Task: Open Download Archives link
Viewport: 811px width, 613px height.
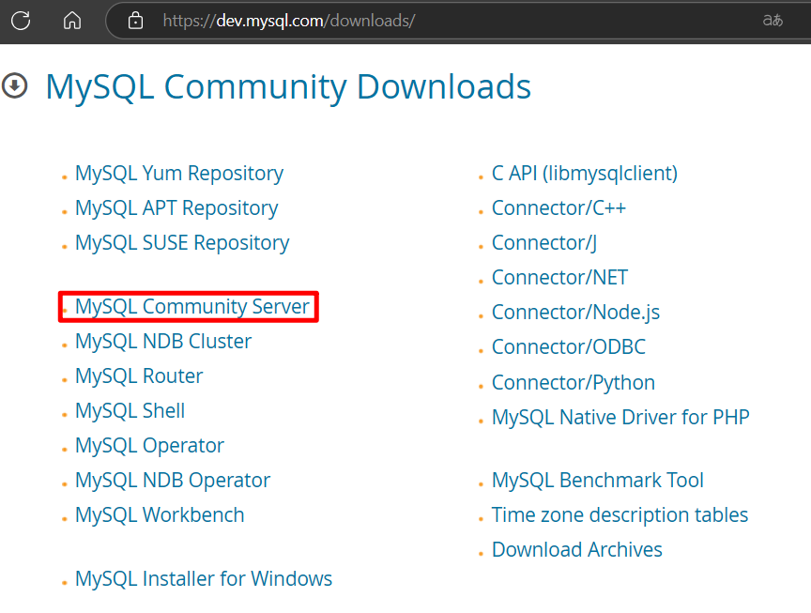Action: tap(576, 549)
